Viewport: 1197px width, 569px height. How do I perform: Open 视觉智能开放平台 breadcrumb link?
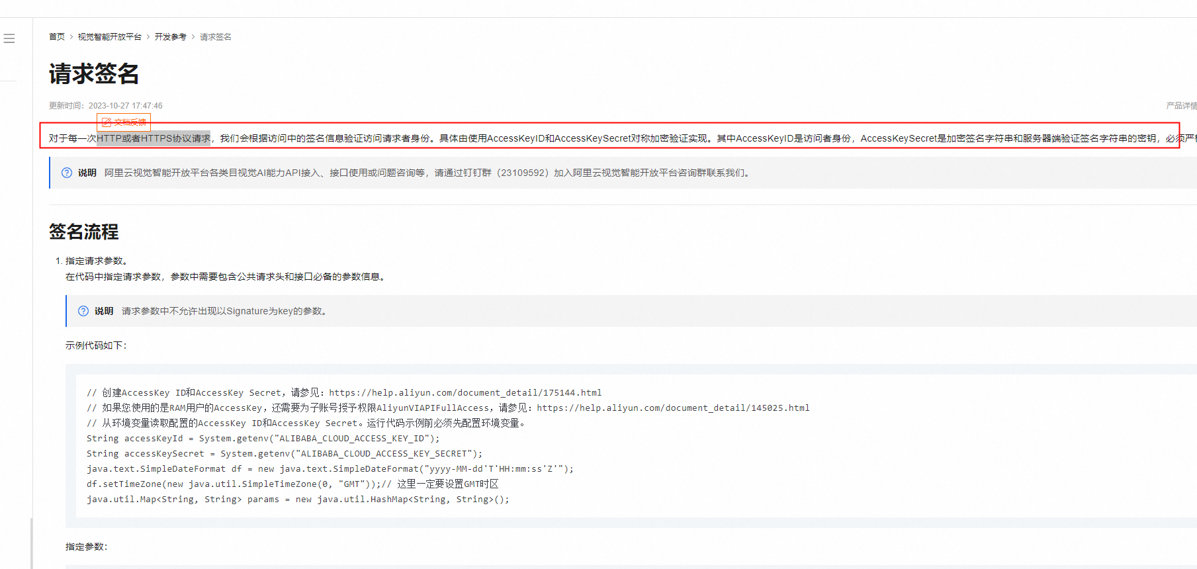tap(110, 37)
